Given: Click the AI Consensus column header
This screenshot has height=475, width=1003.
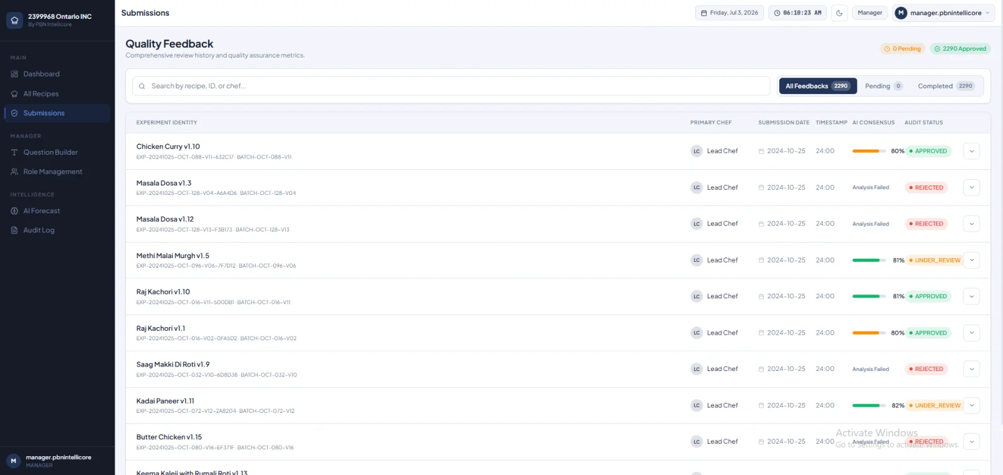Looking at the screenshot, I should 873,123.
